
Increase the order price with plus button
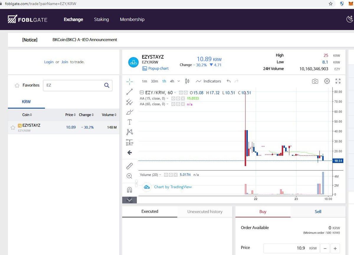point(335,248)
